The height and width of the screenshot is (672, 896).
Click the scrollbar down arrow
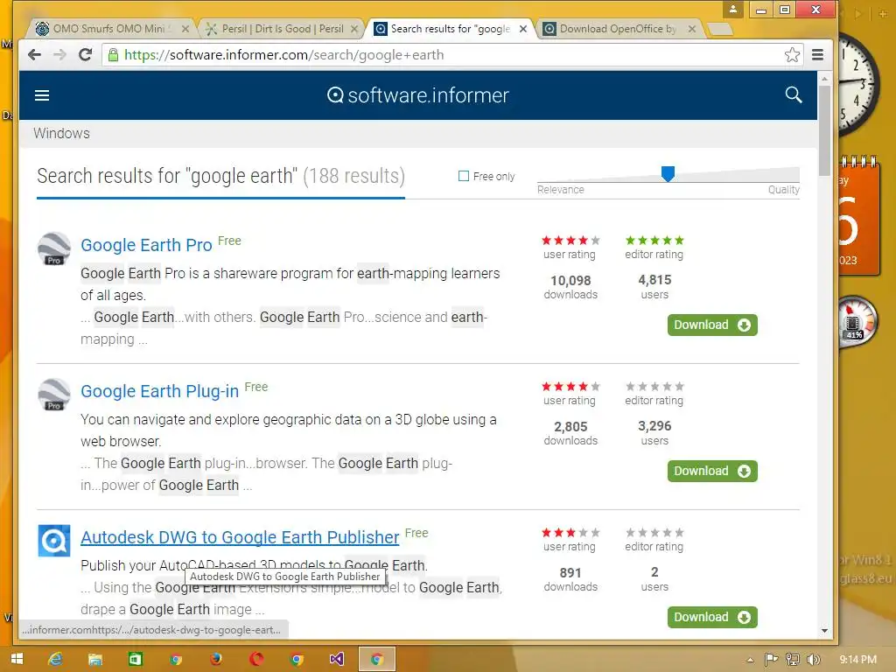pos(824,631)
